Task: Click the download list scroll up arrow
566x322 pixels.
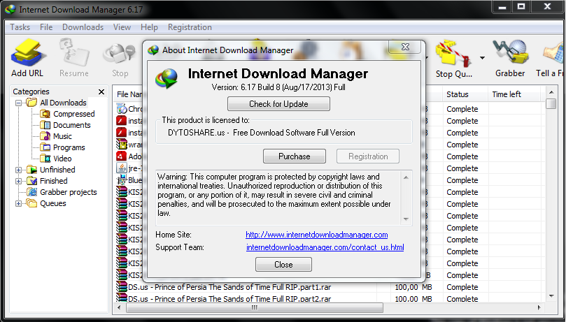Action: [551, 92]
